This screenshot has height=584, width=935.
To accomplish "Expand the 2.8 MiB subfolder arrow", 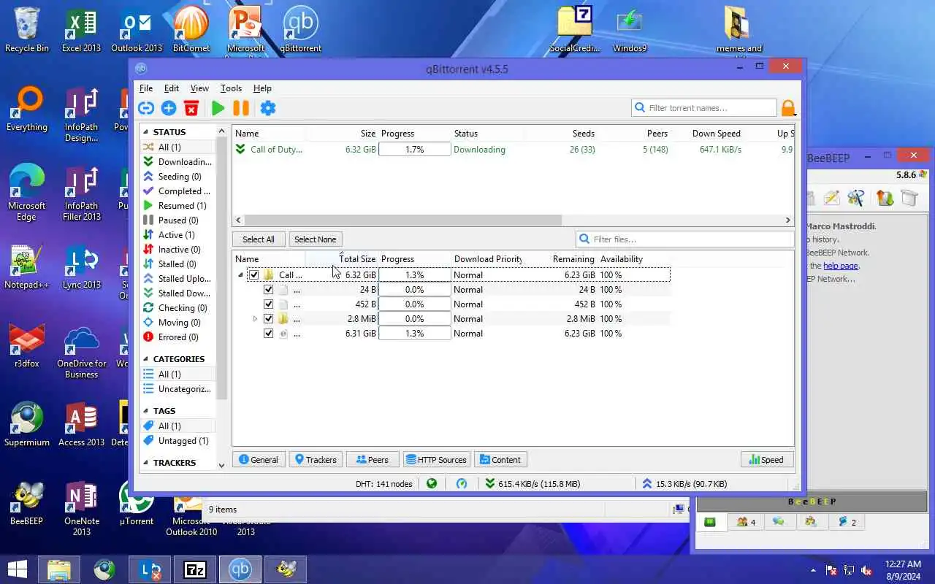I will (255, 319).
